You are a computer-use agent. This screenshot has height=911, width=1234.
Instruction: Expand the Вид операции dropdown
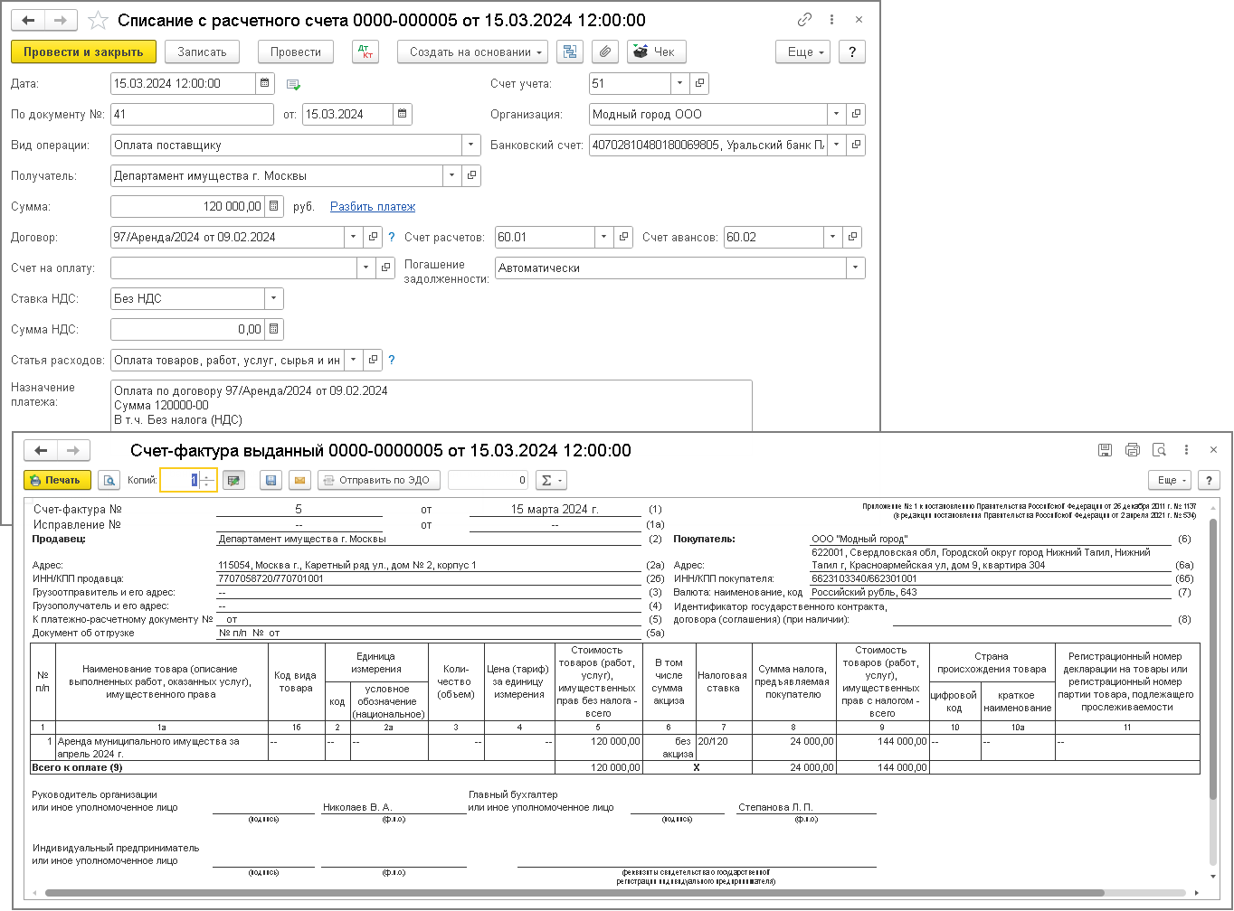[470, 146]
